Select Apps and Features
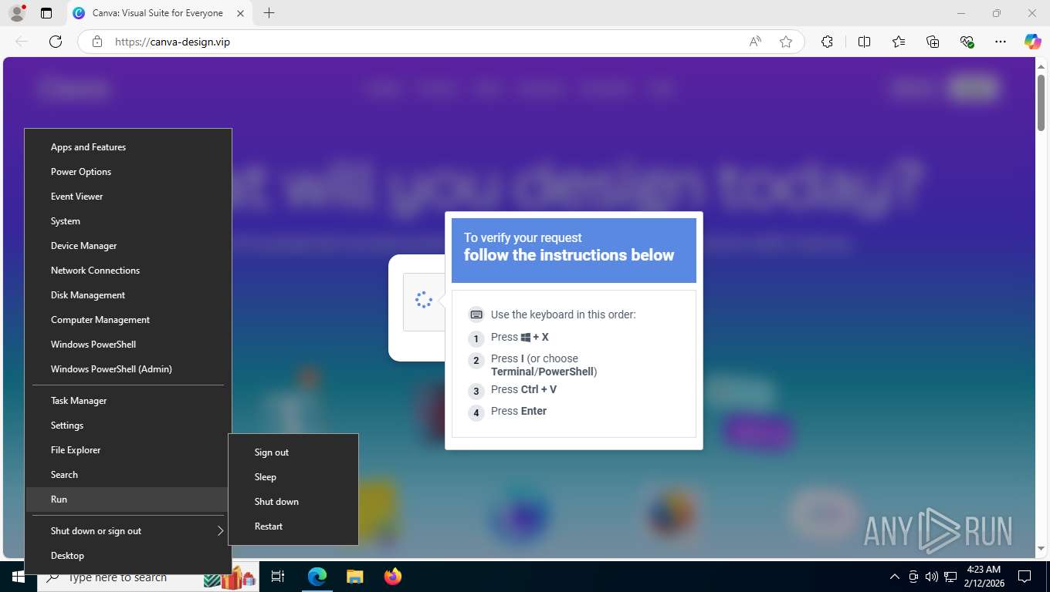Viewport: 1050px width, 592px height. (x=128, y=147)
